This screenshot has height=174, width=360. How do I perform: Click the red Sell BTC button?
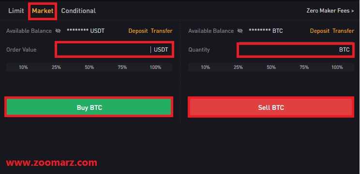pyautogui.click(x=271, y=107)
